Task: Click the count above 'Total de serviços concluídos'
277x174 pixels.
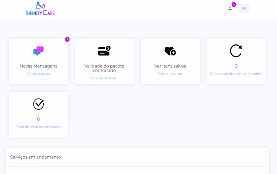Action: 38,119
